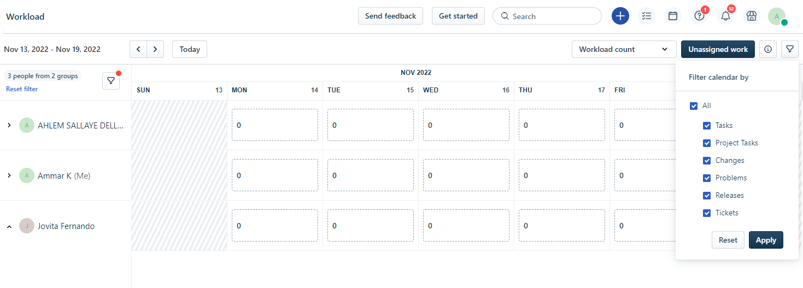Uncheck the Changes checkbox
The height and width of the screenshot is (288, 803).
tap(707, 161)
